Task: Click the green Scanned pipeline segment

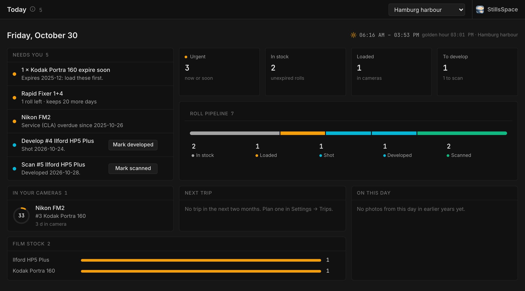Action: click(x=462, y=133)
